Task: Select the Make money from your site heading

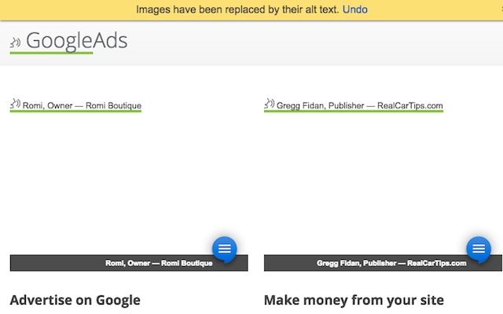Action: [x=354, y=300]
